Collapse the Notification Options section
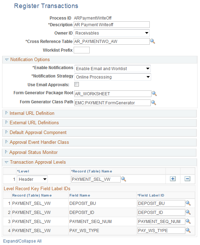This screenshot has height=245, width=200. point(7,60)
